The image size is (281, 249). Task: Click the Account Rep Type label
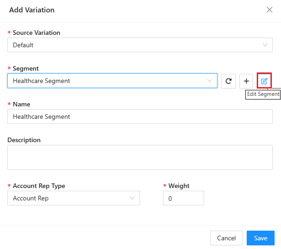click(39, 186)
